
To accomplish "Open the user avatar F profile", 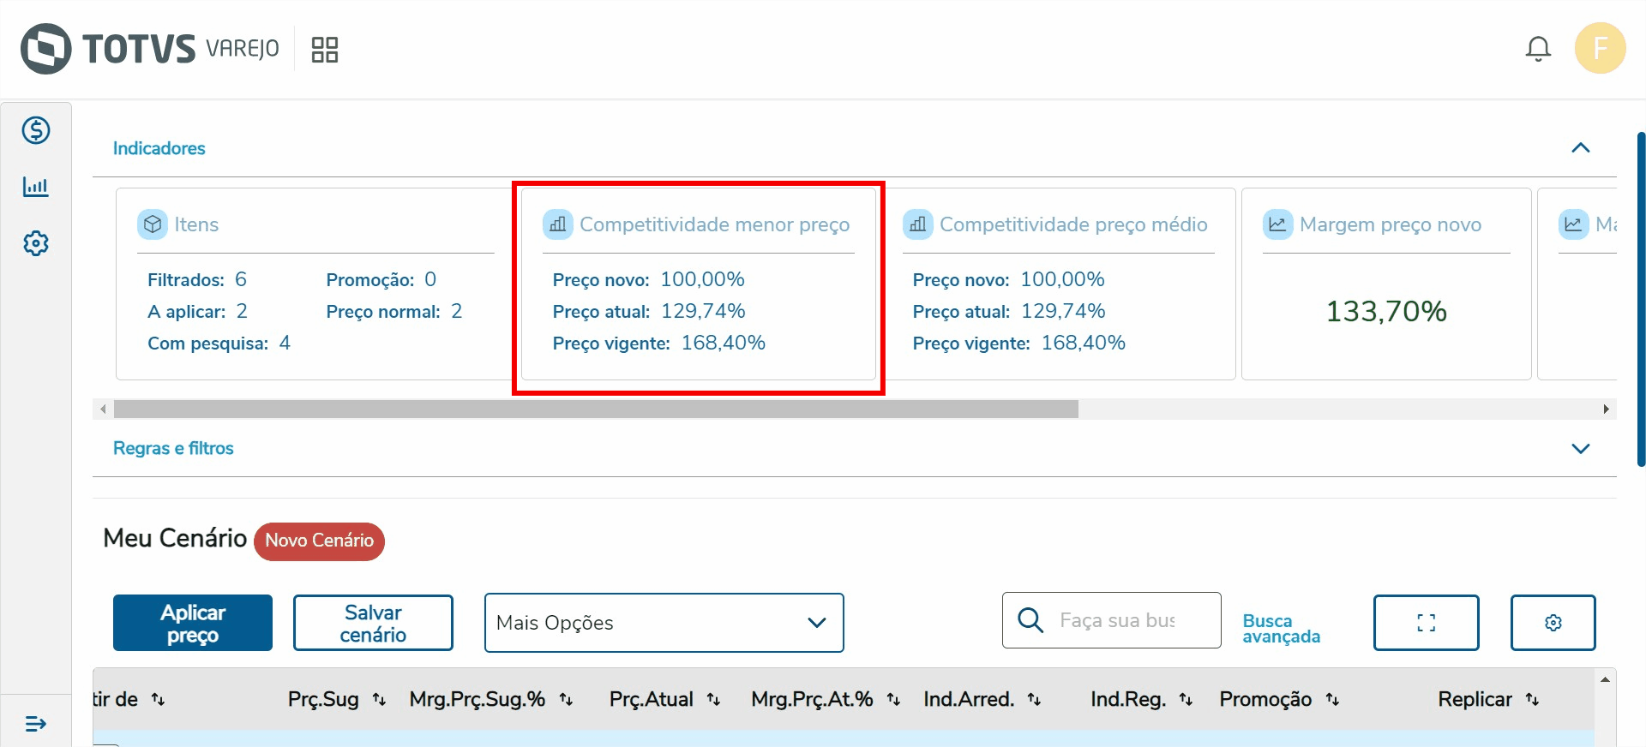I will pos(1600,48).
